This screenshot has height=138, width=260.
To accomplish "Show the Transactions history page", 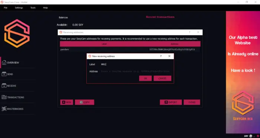I will (13, 97).
